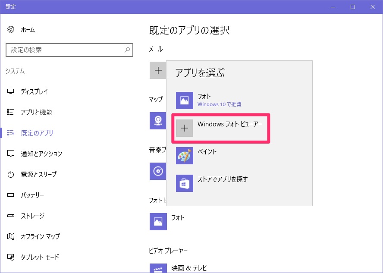Click the Photos icon under photo viewer
Screen dimensions: 383x273
158,222
